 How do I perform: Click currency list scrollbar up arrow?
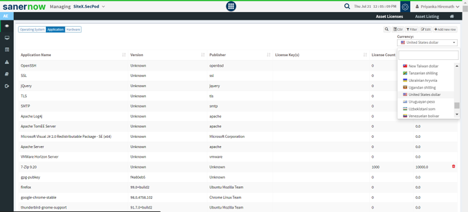[x=457, y=66]
